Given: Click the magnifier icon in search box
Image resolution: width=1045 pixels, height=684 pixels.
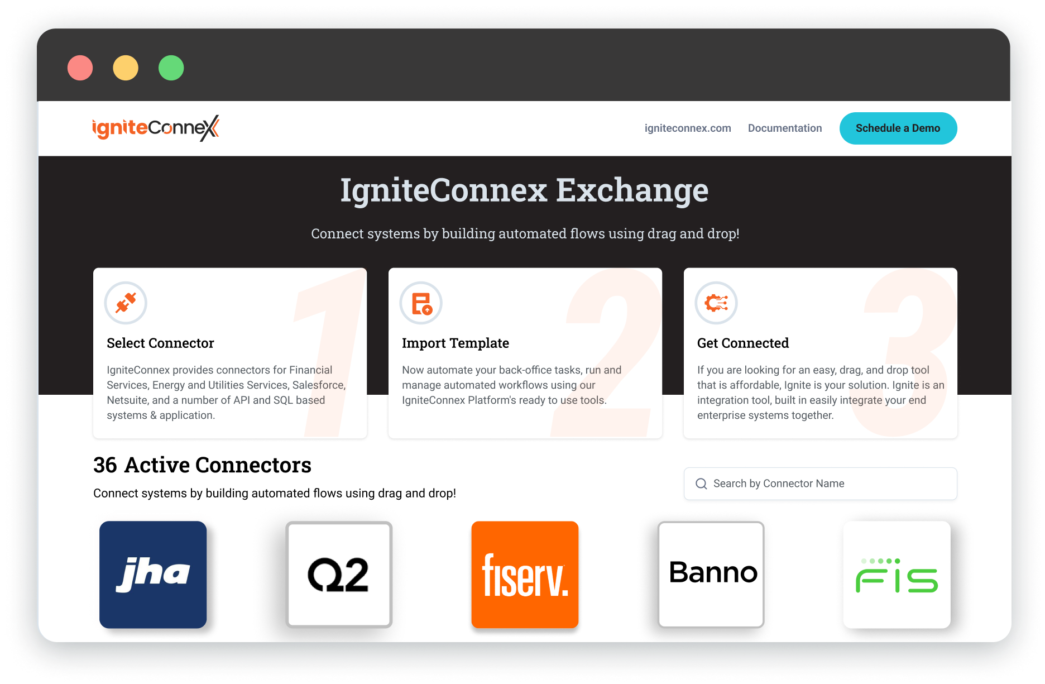Looking at the screenshot, I should [x=701, y=484].
